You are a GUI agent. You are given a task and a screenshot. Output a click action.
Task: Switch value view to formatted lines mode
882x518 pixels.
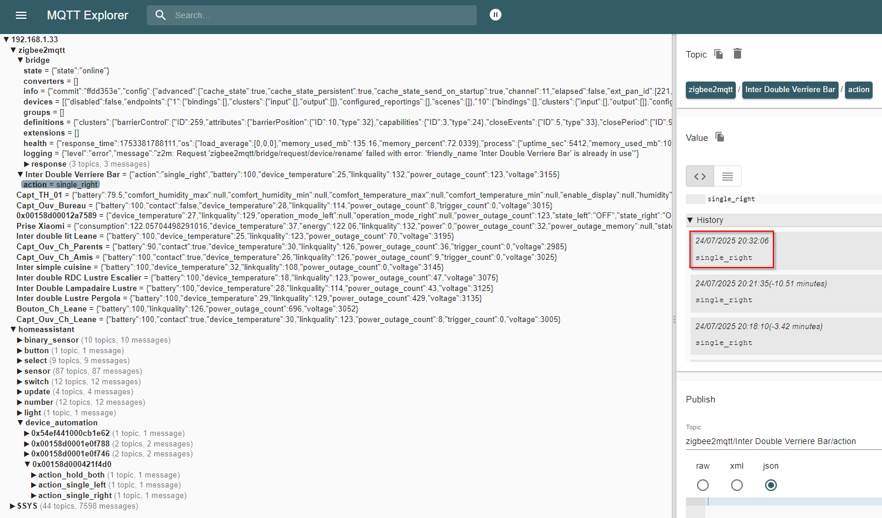[728, 176]
